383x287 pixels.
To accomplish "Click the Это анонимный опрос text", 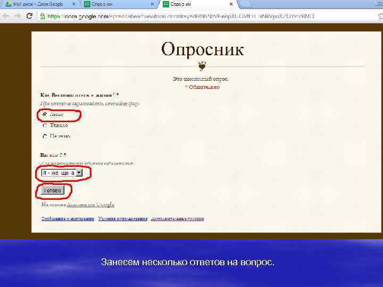I will [201, 79].
